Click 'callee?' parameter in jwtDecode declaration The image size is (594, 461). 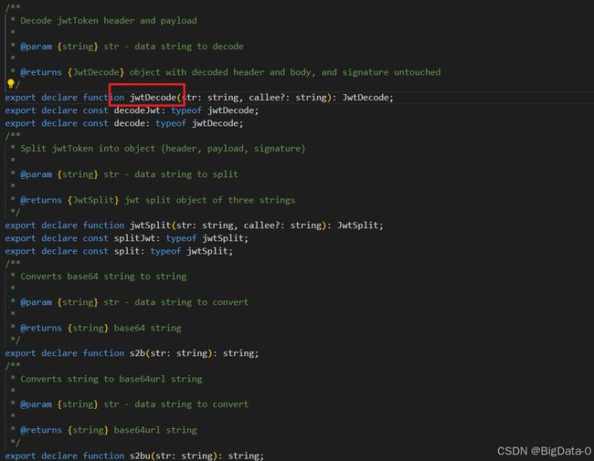[267, 98]
